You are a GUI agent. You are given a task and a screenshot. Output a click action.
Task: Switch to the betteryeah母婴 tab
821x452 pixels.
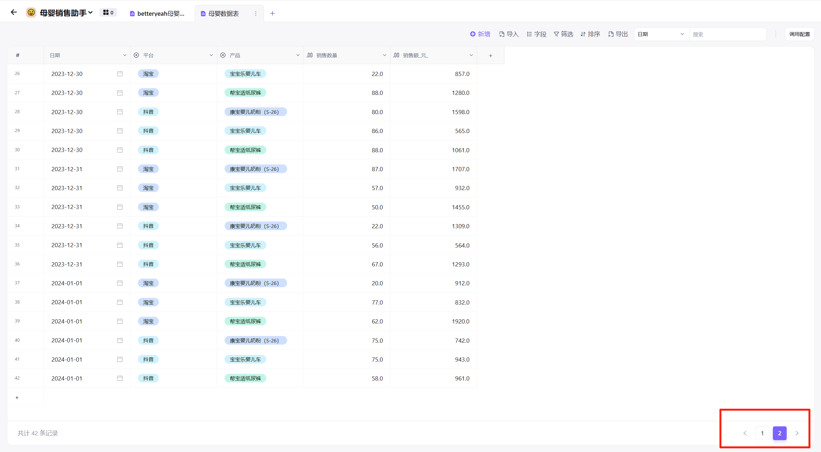pyautogui.click(x=157, y=13)
